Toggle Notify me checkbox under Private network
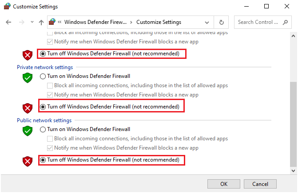This screenshot has width=298, height=193. coord(50,95)
